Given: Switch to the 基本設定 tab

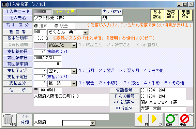Looking at the screenshot, I should [x=157, y=15].
